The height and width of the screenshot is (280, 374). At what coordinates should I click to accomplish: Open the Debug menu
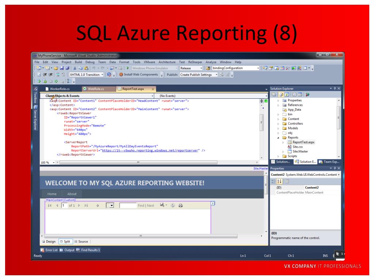pyautogui.click(x=90, y=62)
